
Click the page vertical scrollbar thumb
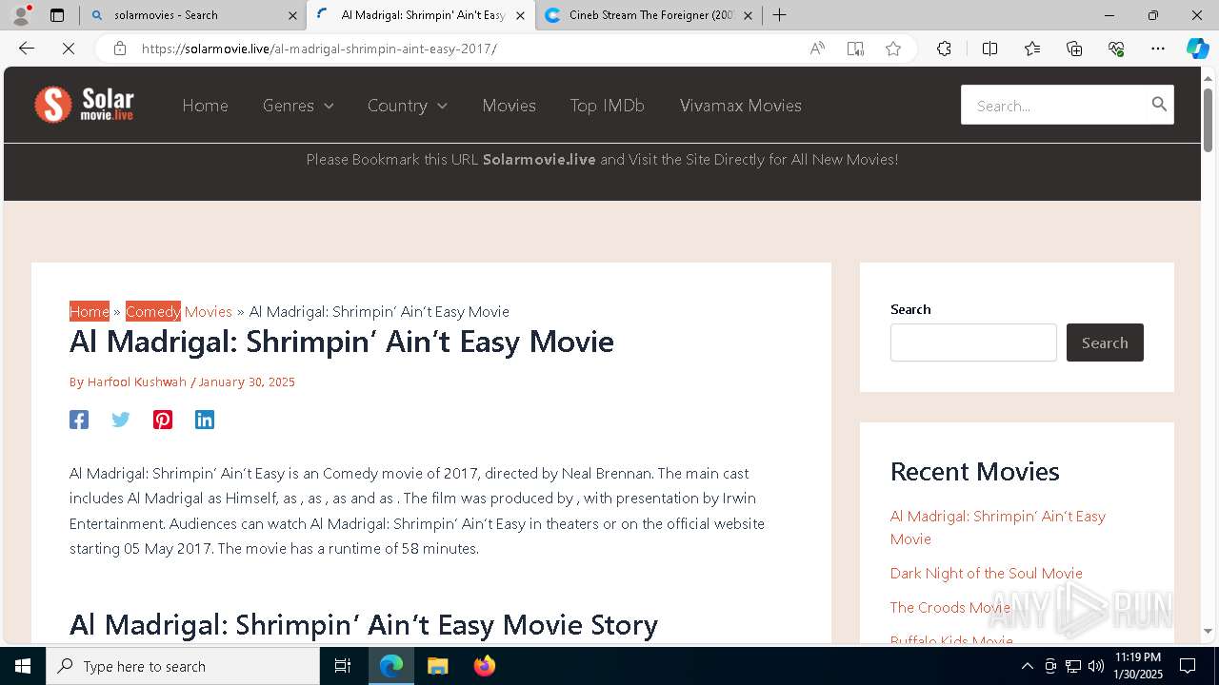tap(1208, 119)
